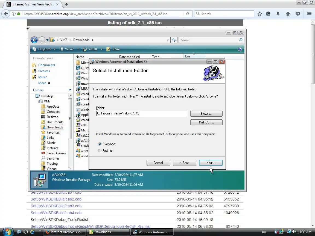Click the Windows Start orb

8,232
